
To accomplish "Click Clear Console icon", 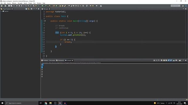I will pos(162,60).
